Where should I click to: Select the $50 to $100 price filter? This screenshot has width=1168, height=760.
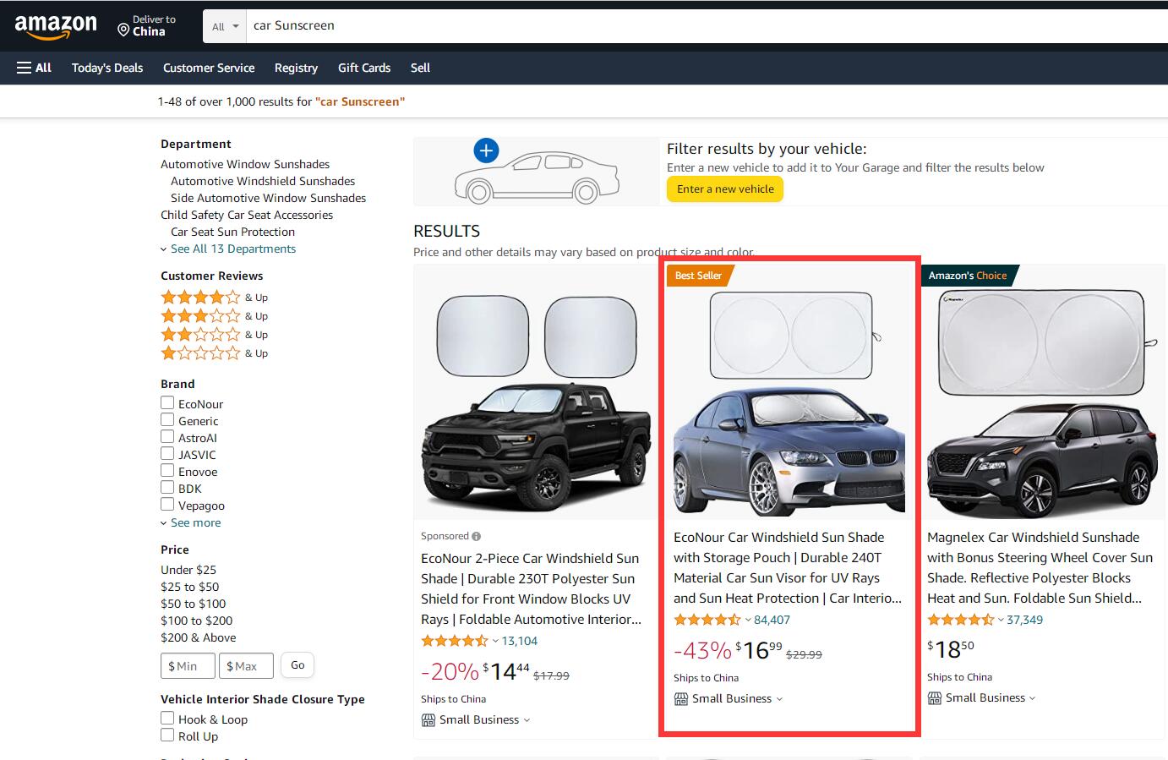click(x=194, y=604)
